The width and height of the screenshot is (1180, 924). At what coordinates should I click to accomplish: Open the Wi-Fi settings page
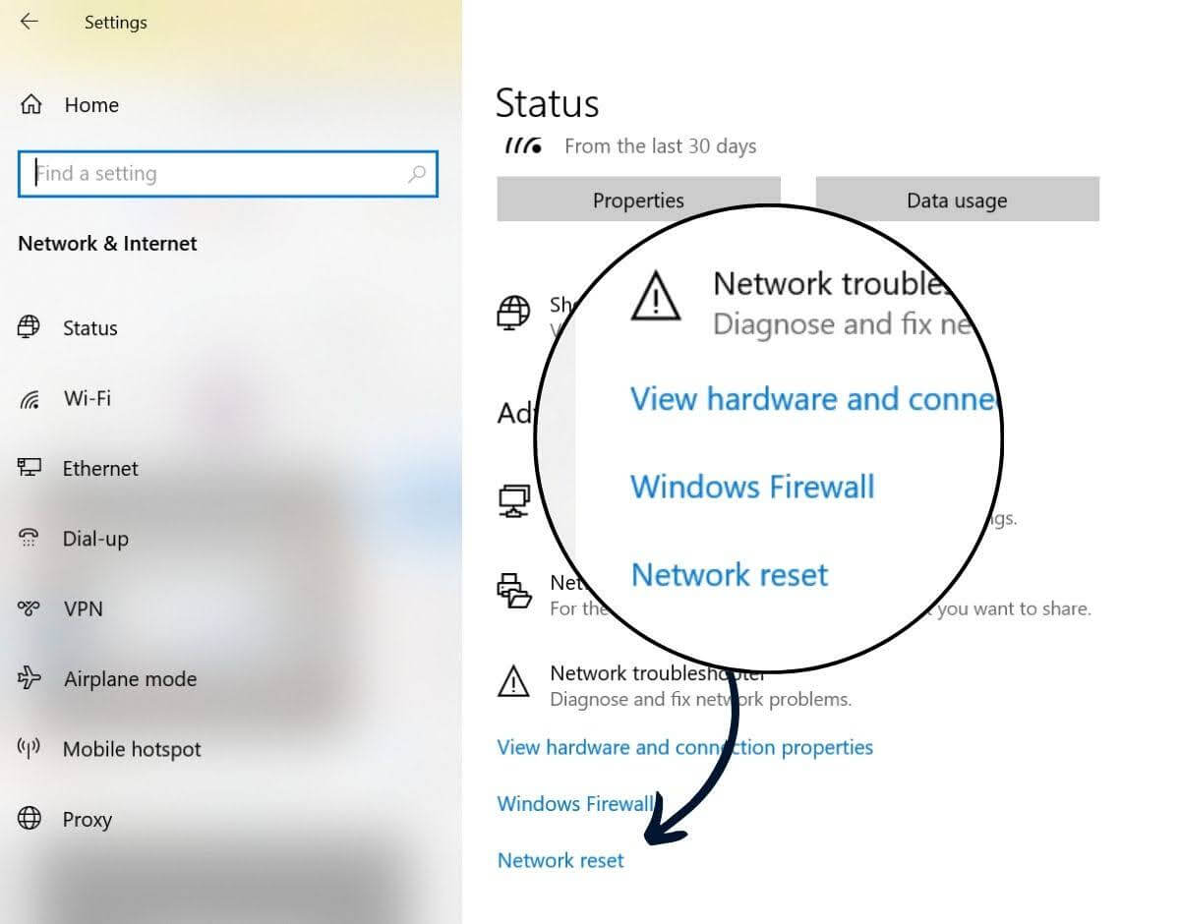[88, 398]
